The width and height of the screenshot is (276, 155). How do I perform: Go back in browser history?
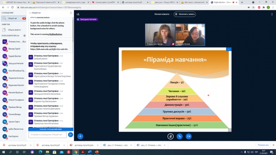(x=3, y=7)
